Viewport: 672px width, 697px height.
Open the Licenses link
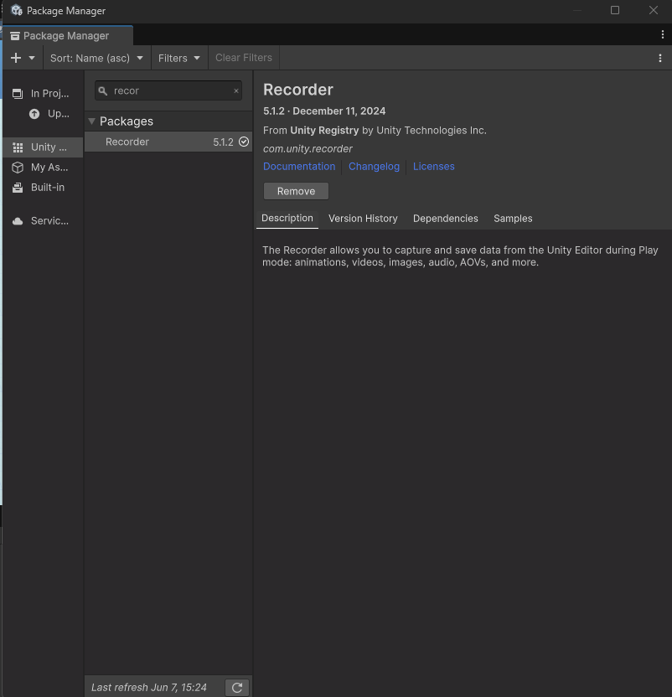[434, 166]
